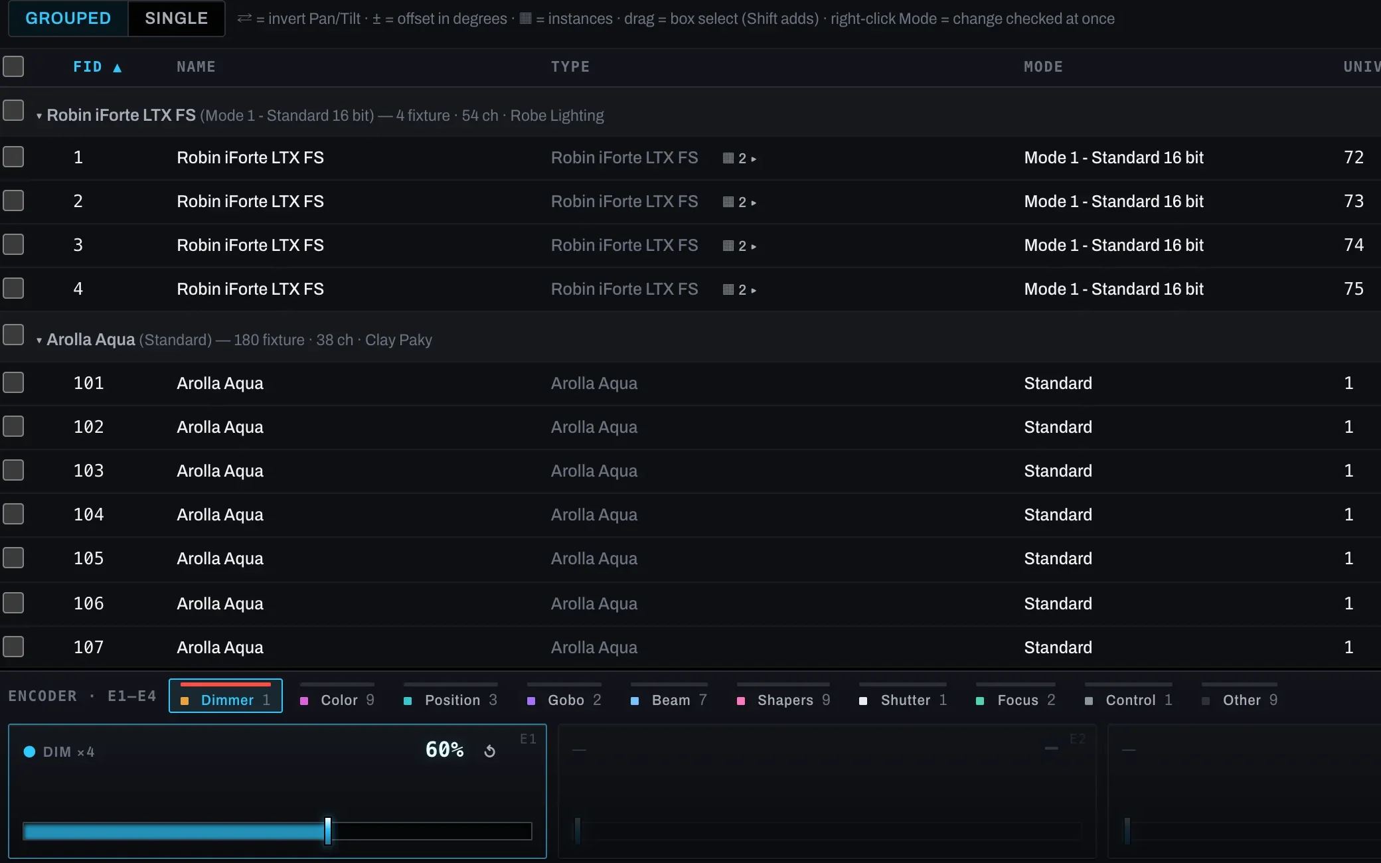
Task: Select checkbox for fixture 4
Action: [x=13, y=288]
